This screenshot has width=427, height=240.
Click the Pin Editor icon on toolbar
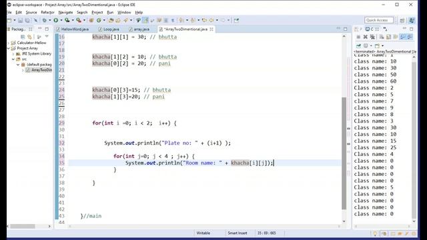236,20
